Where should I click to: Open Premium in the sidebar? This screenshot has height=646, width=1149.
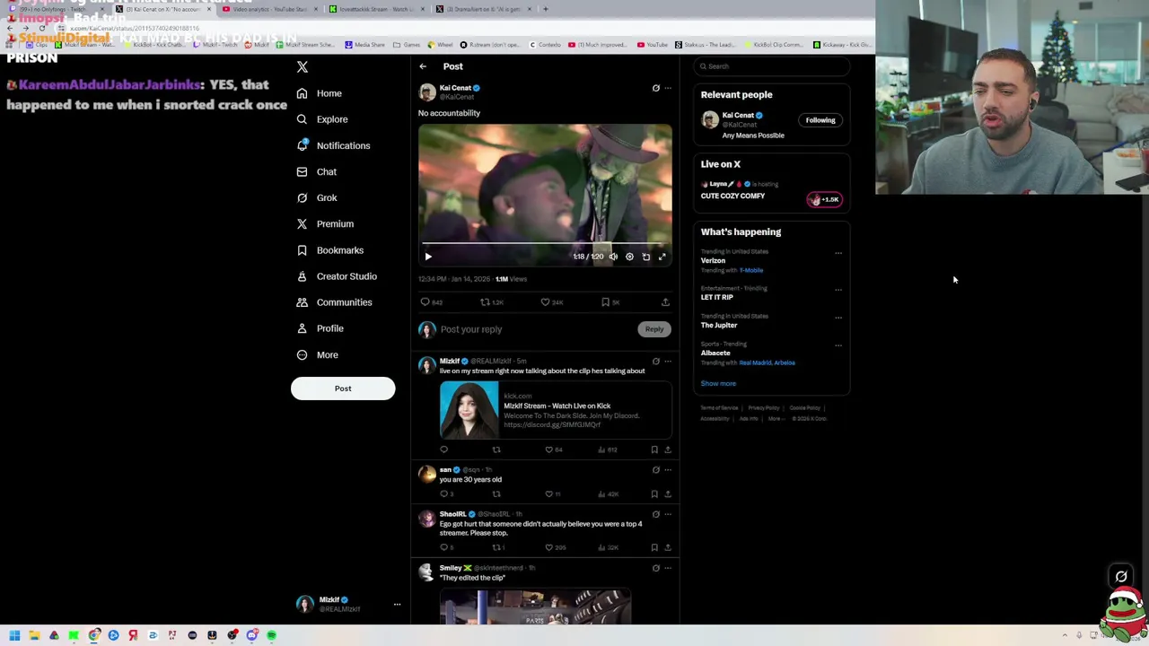pos(325,223)
